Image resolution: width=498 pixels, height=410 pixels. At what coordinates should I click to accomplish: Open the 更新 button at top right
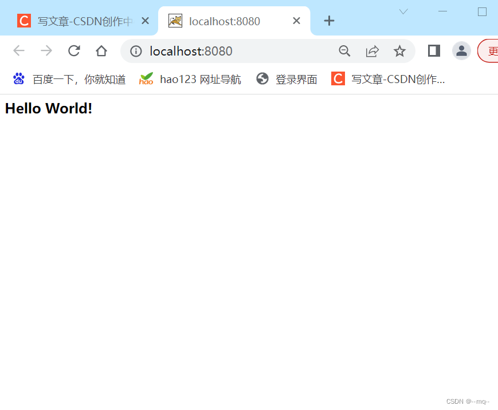click(x=491, y=50)
